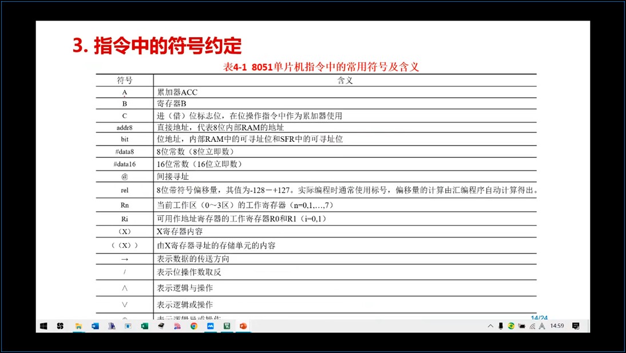Click the ∧ logical AND symbol cell
Screen dimensions: 626x353
pyautogui.click(x=125, y=288)
